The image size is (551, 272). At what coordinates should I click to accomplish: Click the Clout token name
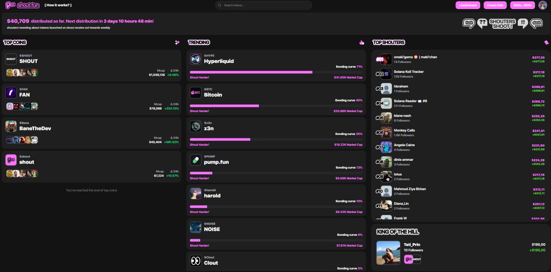click(x=211, y=263)
